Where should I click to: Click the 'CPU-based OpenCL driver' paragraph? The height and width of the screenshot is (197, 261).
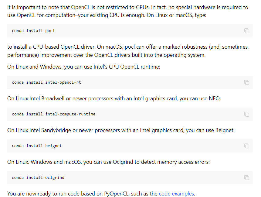pos(128,51)
